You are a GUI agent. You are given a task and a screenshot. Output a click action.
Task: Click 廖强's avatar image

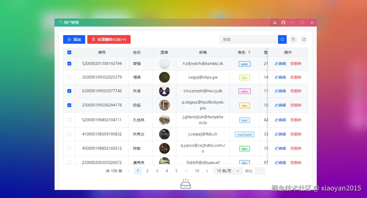click(164, 64)
